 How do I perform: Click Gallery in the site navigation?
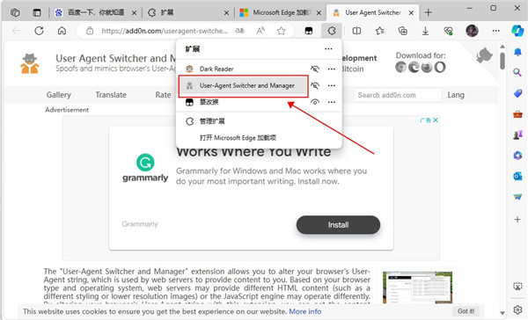pos(59,95)
